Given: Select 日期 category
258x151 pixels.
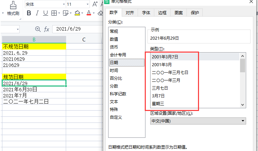Looking at the screenshot, I should [x=127, y=62].
